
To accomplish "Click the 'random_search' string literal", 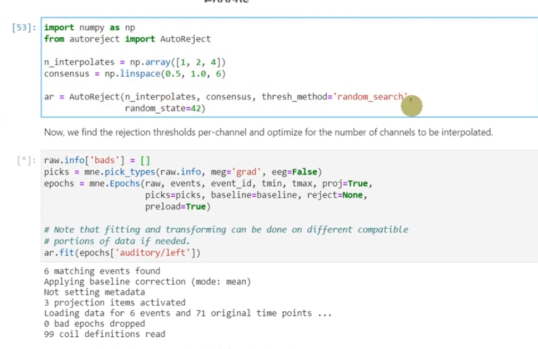I will click(x=371, y=96).
